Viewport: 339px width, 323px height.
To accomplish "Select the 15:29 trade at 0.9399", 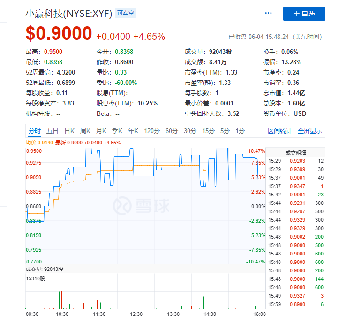I will (x=295, y=170).
